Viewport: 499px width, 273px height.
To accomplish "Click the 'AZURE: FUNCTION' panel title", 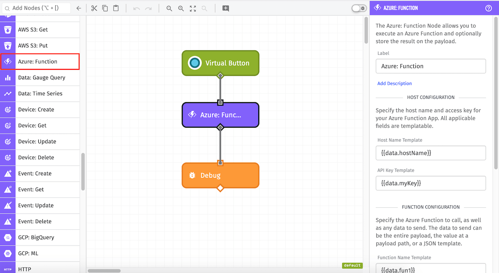I will tap(401, 8).
